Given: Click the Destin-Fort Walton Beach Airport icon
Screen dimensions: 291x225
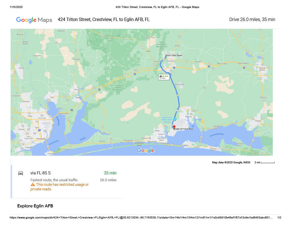Looking at the screenshot, I should 175,119.
